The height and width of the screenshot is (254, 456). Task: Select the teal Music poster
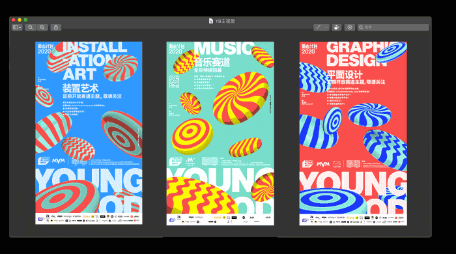pos(220,134)
